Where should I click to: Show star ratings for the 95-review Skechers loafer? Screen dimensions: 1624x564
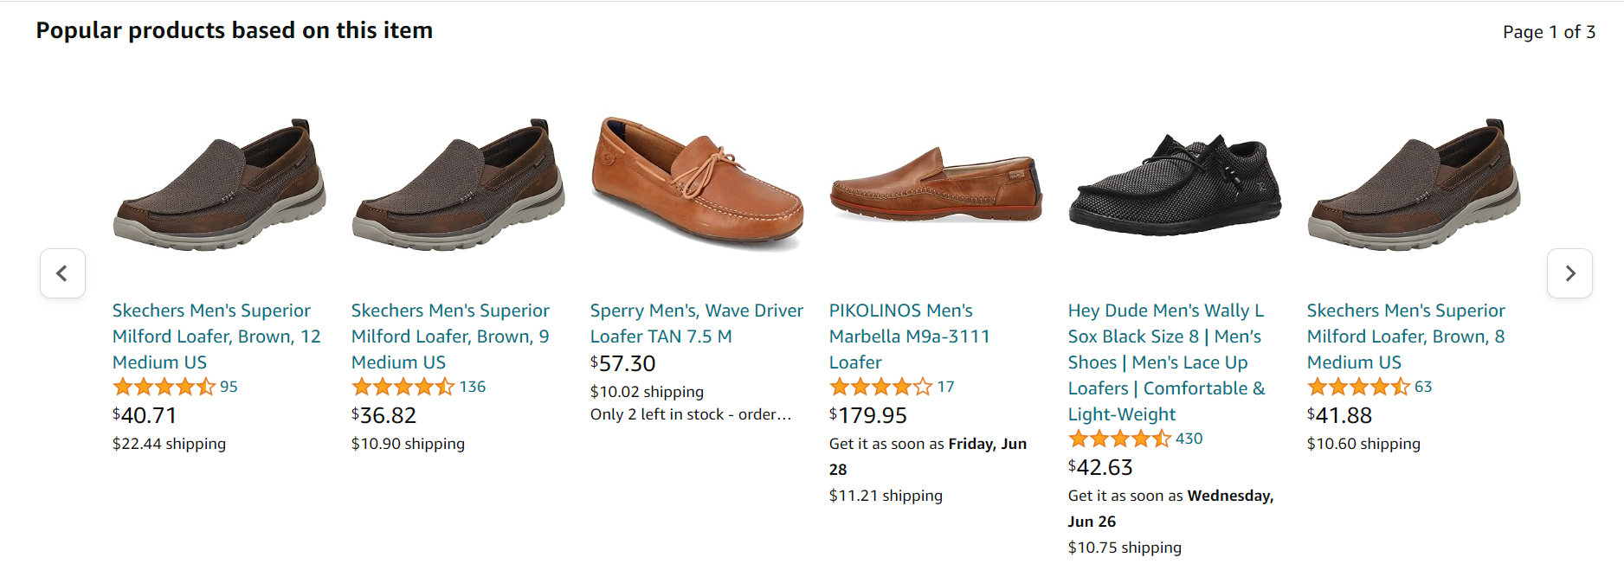tap(164, 387)
